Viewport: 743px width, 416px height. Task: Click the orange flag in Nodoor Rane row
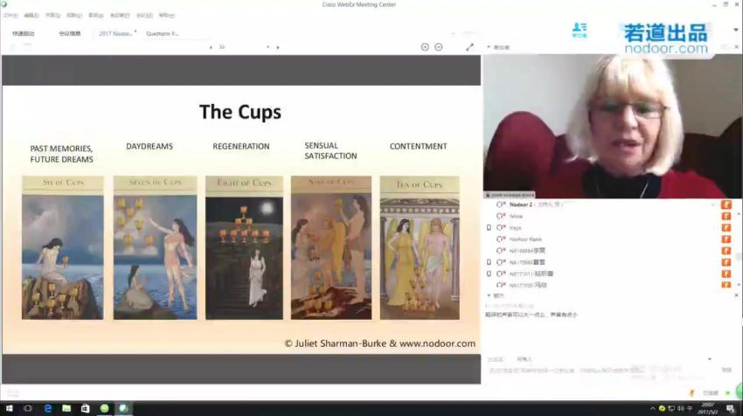click(x=726, y=239)
